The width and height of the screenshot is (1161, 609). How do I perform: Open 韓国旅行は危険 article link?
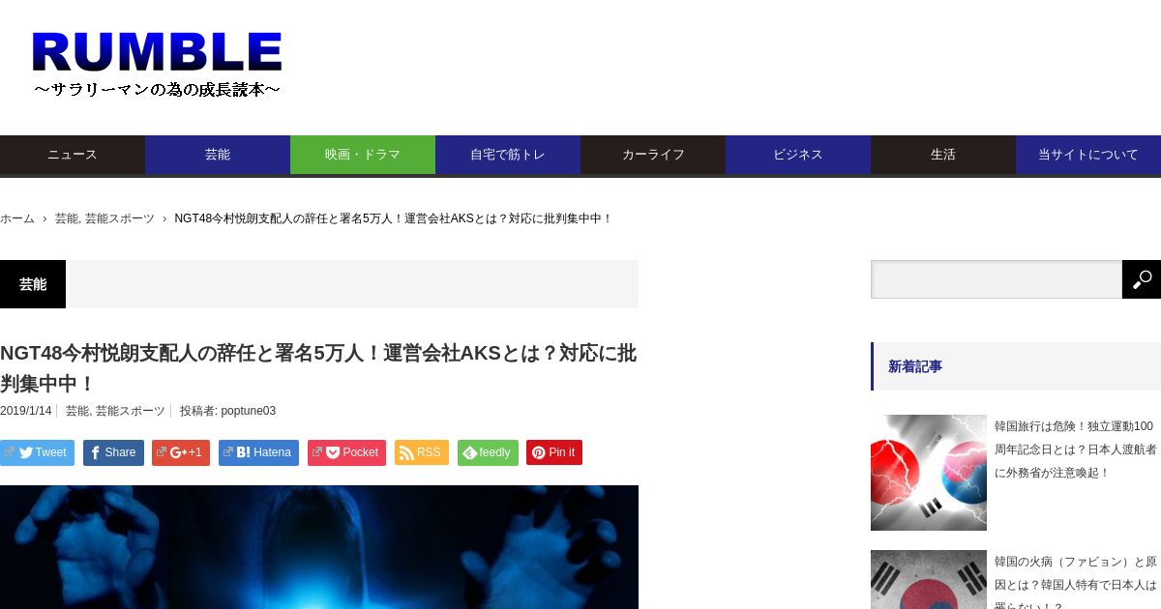point(1076,449)
